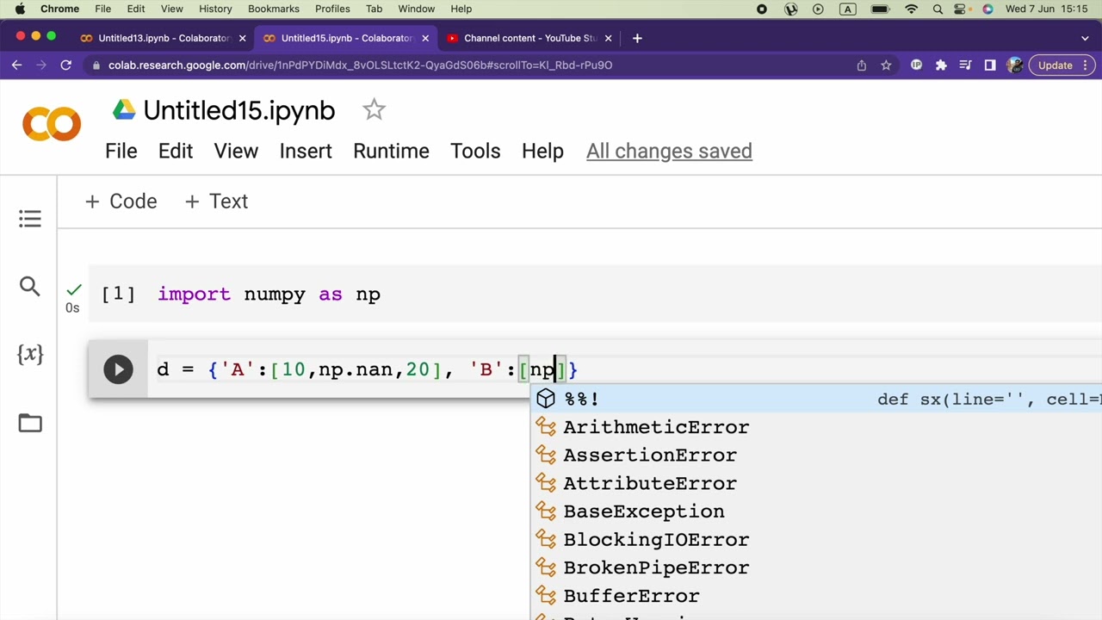Open the Apple menu
Image resolution: width=1102 pixels, height=620 pixels.
[19, 9]
